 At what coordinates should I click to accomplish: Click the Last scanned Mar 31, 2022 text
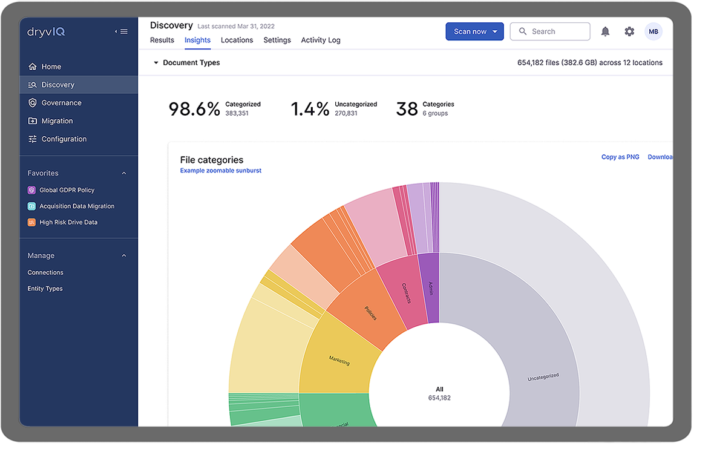[x=236, y=27]
